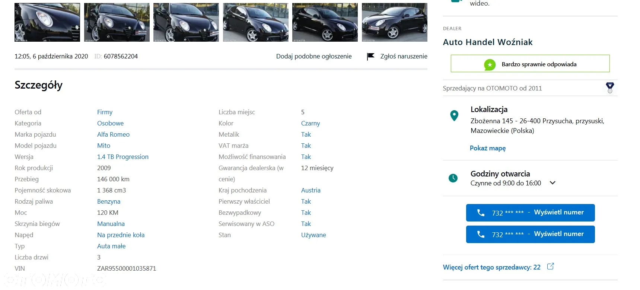Open third car photo thumbnail

[186, 22]
